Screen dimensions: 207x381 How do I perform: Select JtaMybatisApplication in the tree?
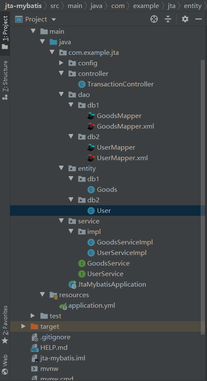click(112, 284)
